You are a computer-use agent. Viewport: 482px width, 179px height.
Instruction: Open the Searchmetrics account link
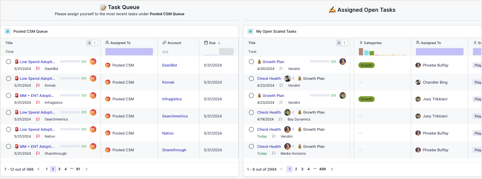click(x=175, y=116)
